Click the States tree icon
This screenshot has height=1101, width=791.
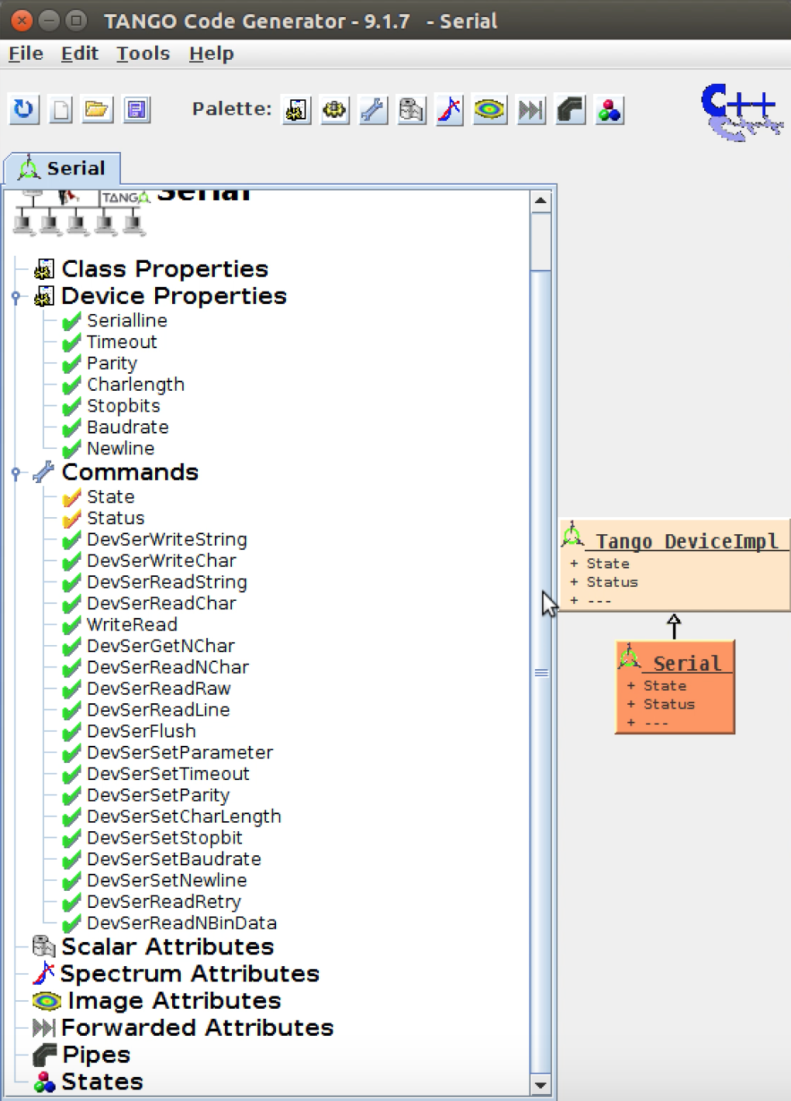click(44, 1082)
